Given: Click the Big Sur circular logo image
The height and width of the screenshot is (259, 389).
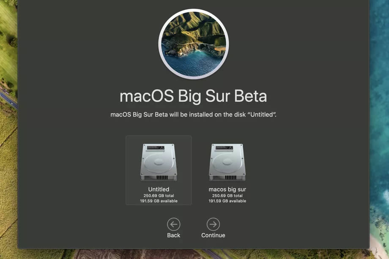Looking at the screenshot, I should click(194, 44).
